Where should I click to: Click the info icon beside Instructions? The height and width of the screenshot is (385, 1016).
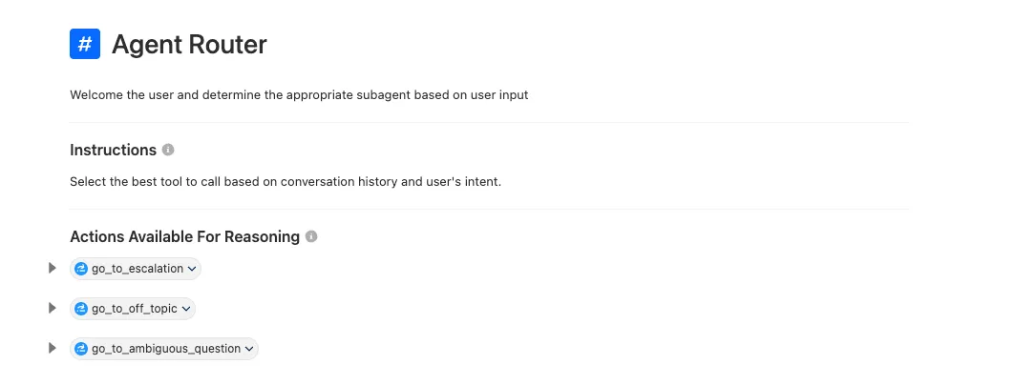coord(168,151)
